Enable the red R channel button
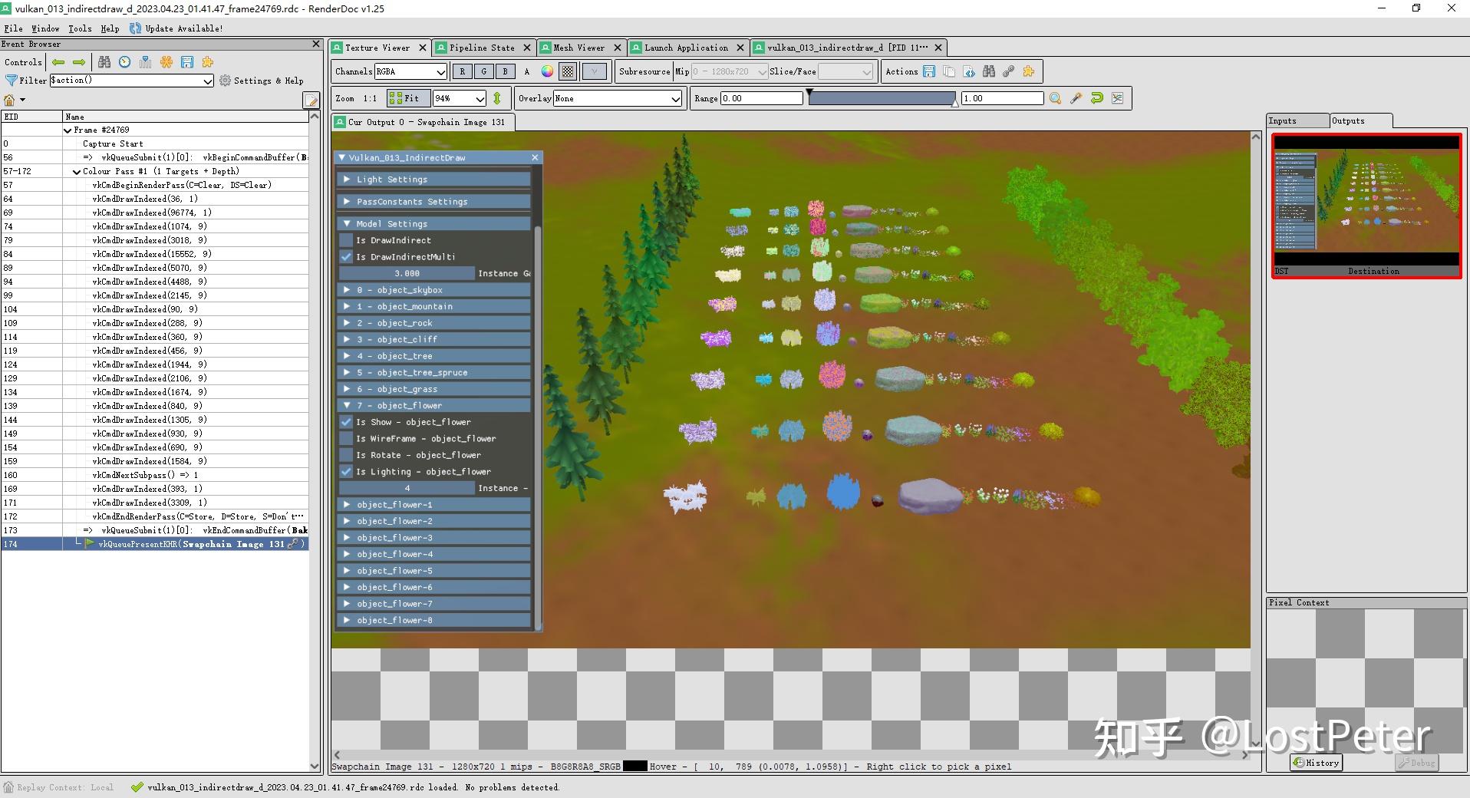The width and height of the screenshot is (1470, 798). 462,71
